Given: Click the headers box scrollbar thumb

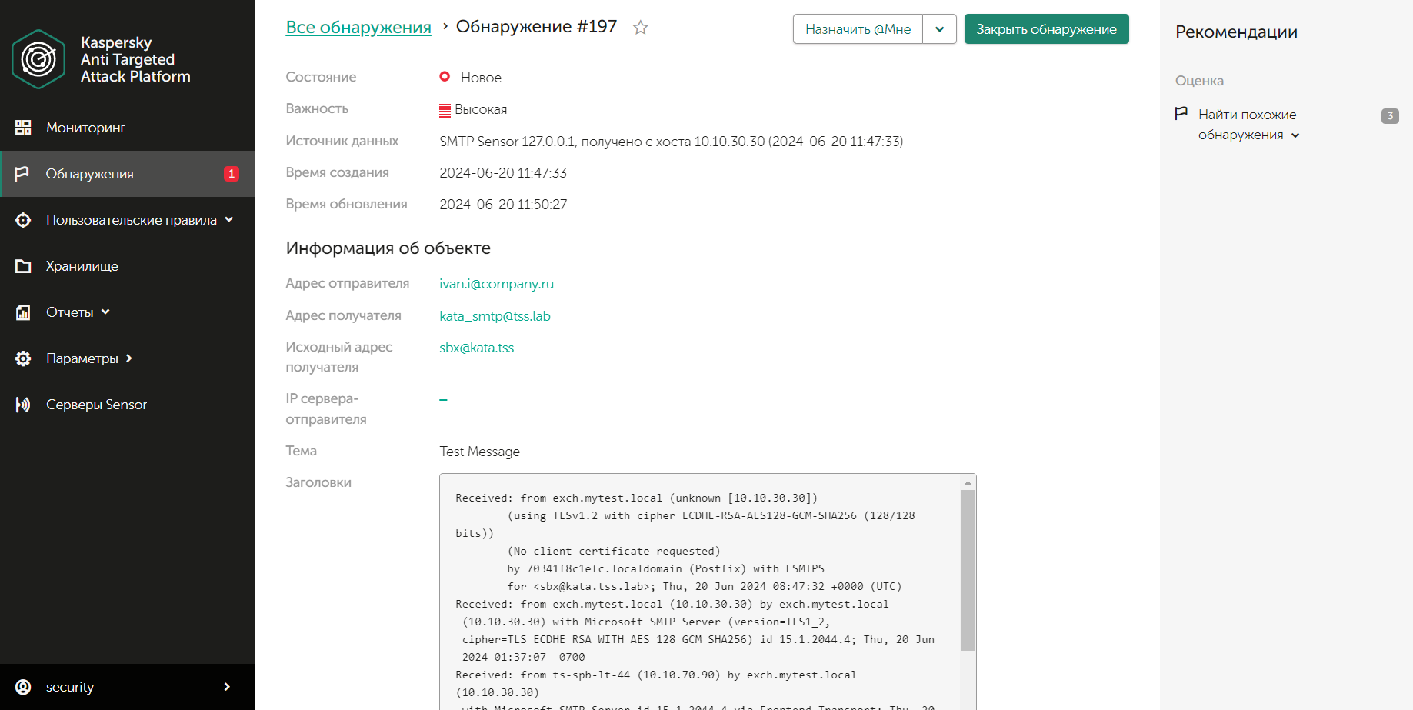Looking at the screenshot, I should tap(968, 570).
